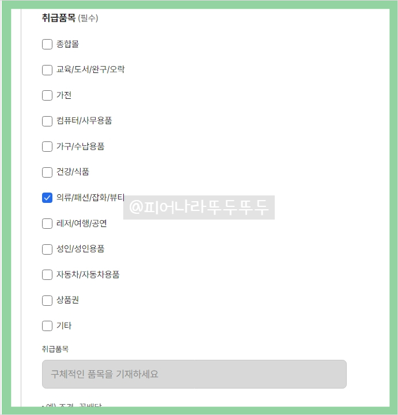Select the 컴퓨터/사무용품 checkbox
Image resolution: width=398 pixels, height=415 pixels.
47,121
